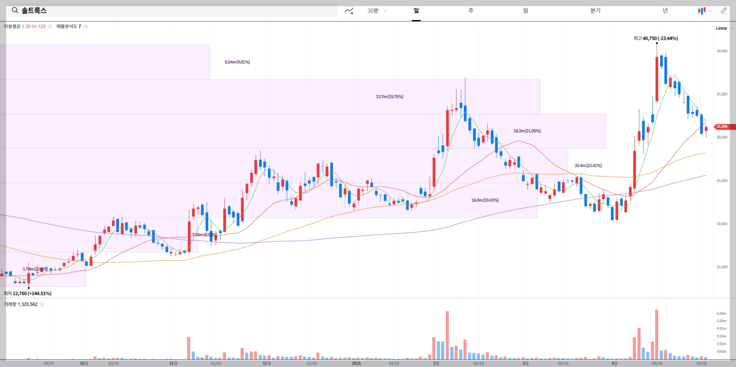Click the 15,000 price axis label
This screenshot has width=736, height=367.
tap(722, 267)
